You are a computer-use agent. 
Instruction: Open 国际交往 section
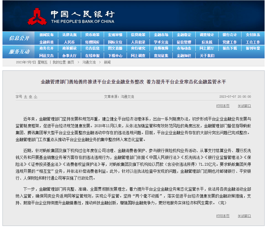coord(115,42)
